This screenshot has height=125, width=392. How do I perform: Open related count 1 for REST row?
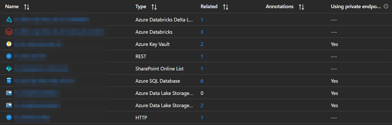pyautogui.click(x=202, y=56)
